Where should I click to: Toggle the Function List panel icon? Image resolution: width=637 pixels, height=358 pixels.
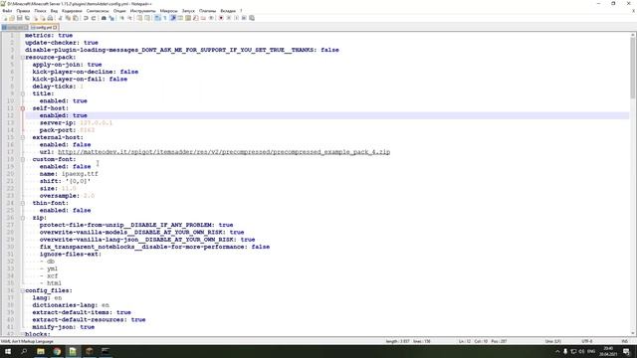(x=195, y=18)
